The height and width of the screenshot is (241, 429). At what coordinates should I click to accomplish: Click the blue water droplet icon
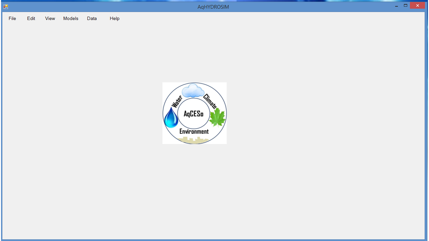(x=171, y=118)
